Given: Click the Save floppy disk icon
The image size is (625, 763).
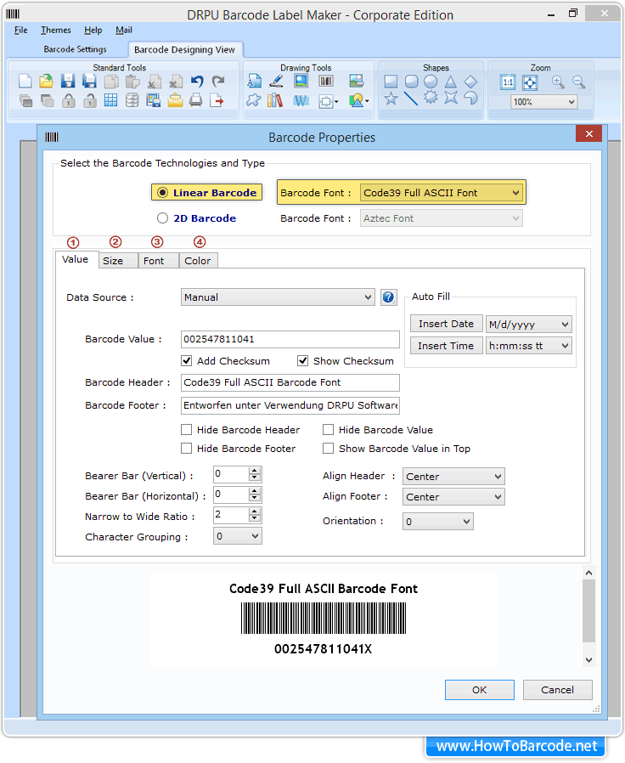Looking at the screenshot, I should click(68, 82).
